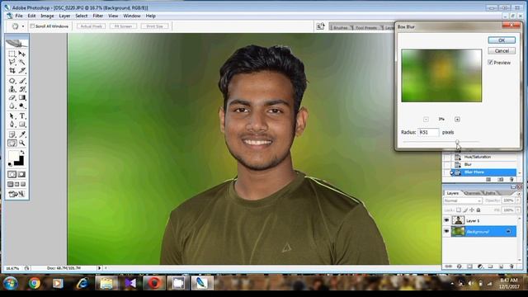Open the File Browser icon in options bar
Screen dimensions: 528x297
click(x=320, y=26)
